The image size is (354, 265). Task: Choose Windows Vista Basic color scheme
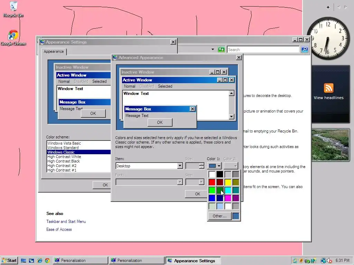click(79, 143)
